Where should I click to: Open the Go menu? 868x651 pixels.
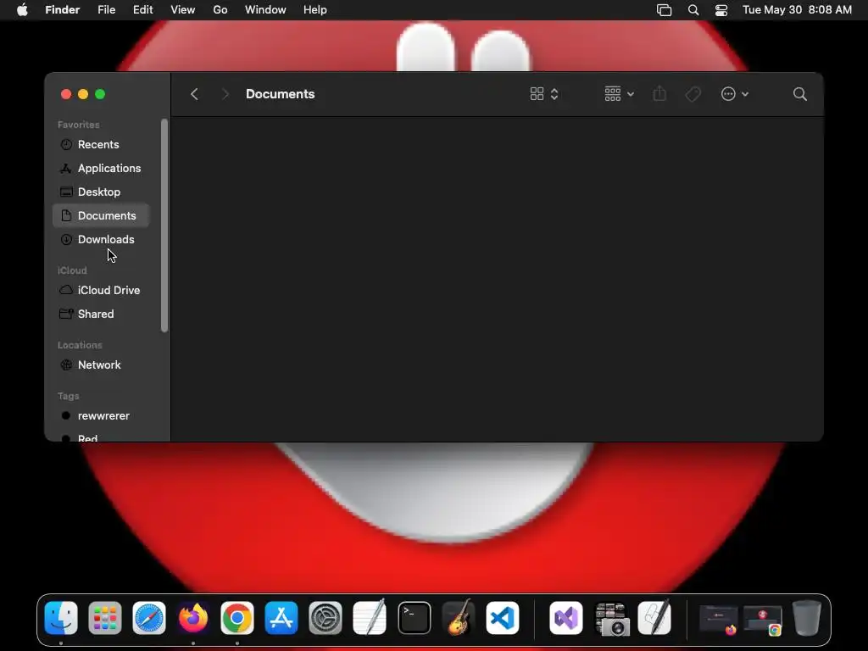[x=220, y=10]
